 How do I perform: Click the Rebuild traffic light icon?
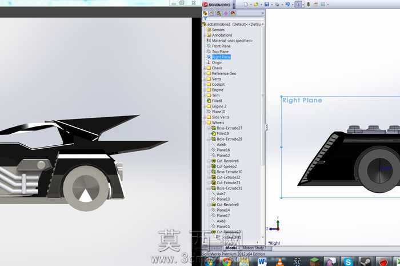coord(309,5)
